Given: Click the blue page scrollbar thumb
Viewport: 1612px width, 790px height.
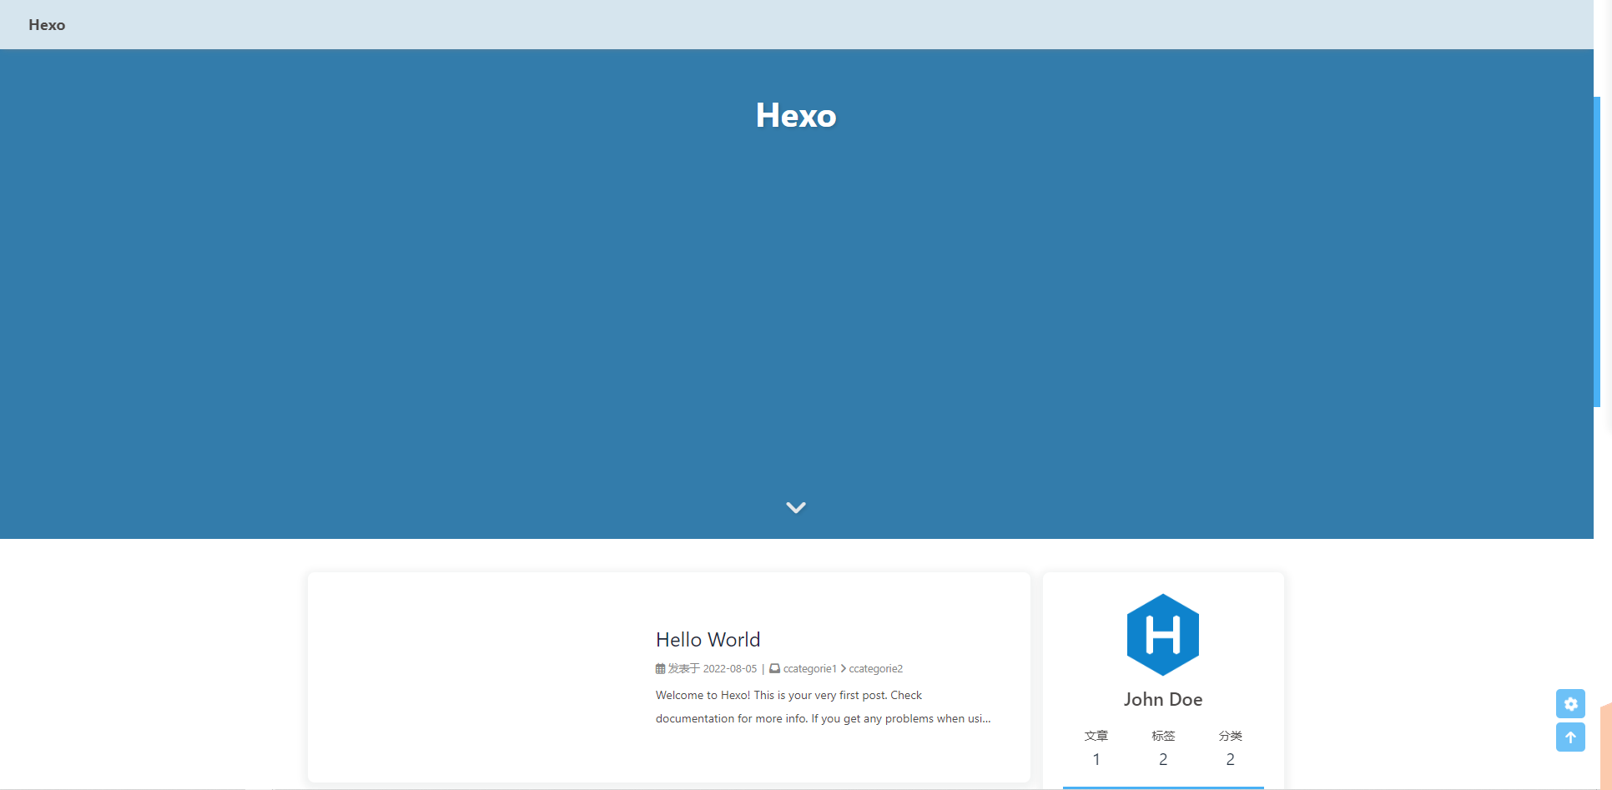Looking at the screenshot, I should (1597, 252).
